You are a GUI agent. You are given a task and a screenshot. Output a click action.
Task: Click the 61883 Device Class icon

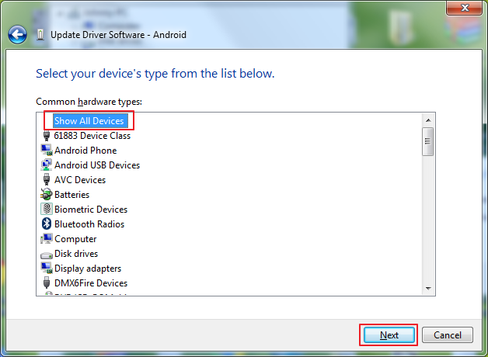point(47,136)
